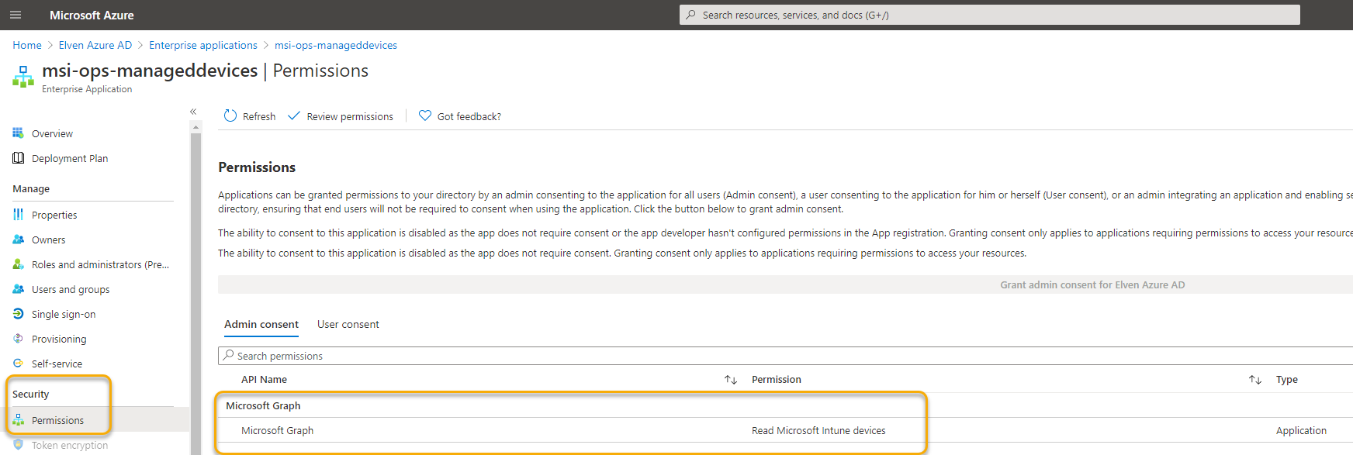The image size is (1353, 455).
Task: Click the Token encryption shield icon
Action: (18, 444)
